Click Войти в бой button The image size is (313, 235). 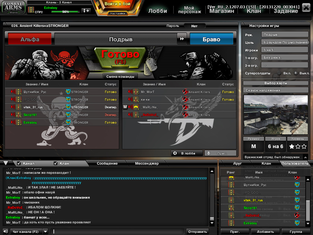[117, 4]
